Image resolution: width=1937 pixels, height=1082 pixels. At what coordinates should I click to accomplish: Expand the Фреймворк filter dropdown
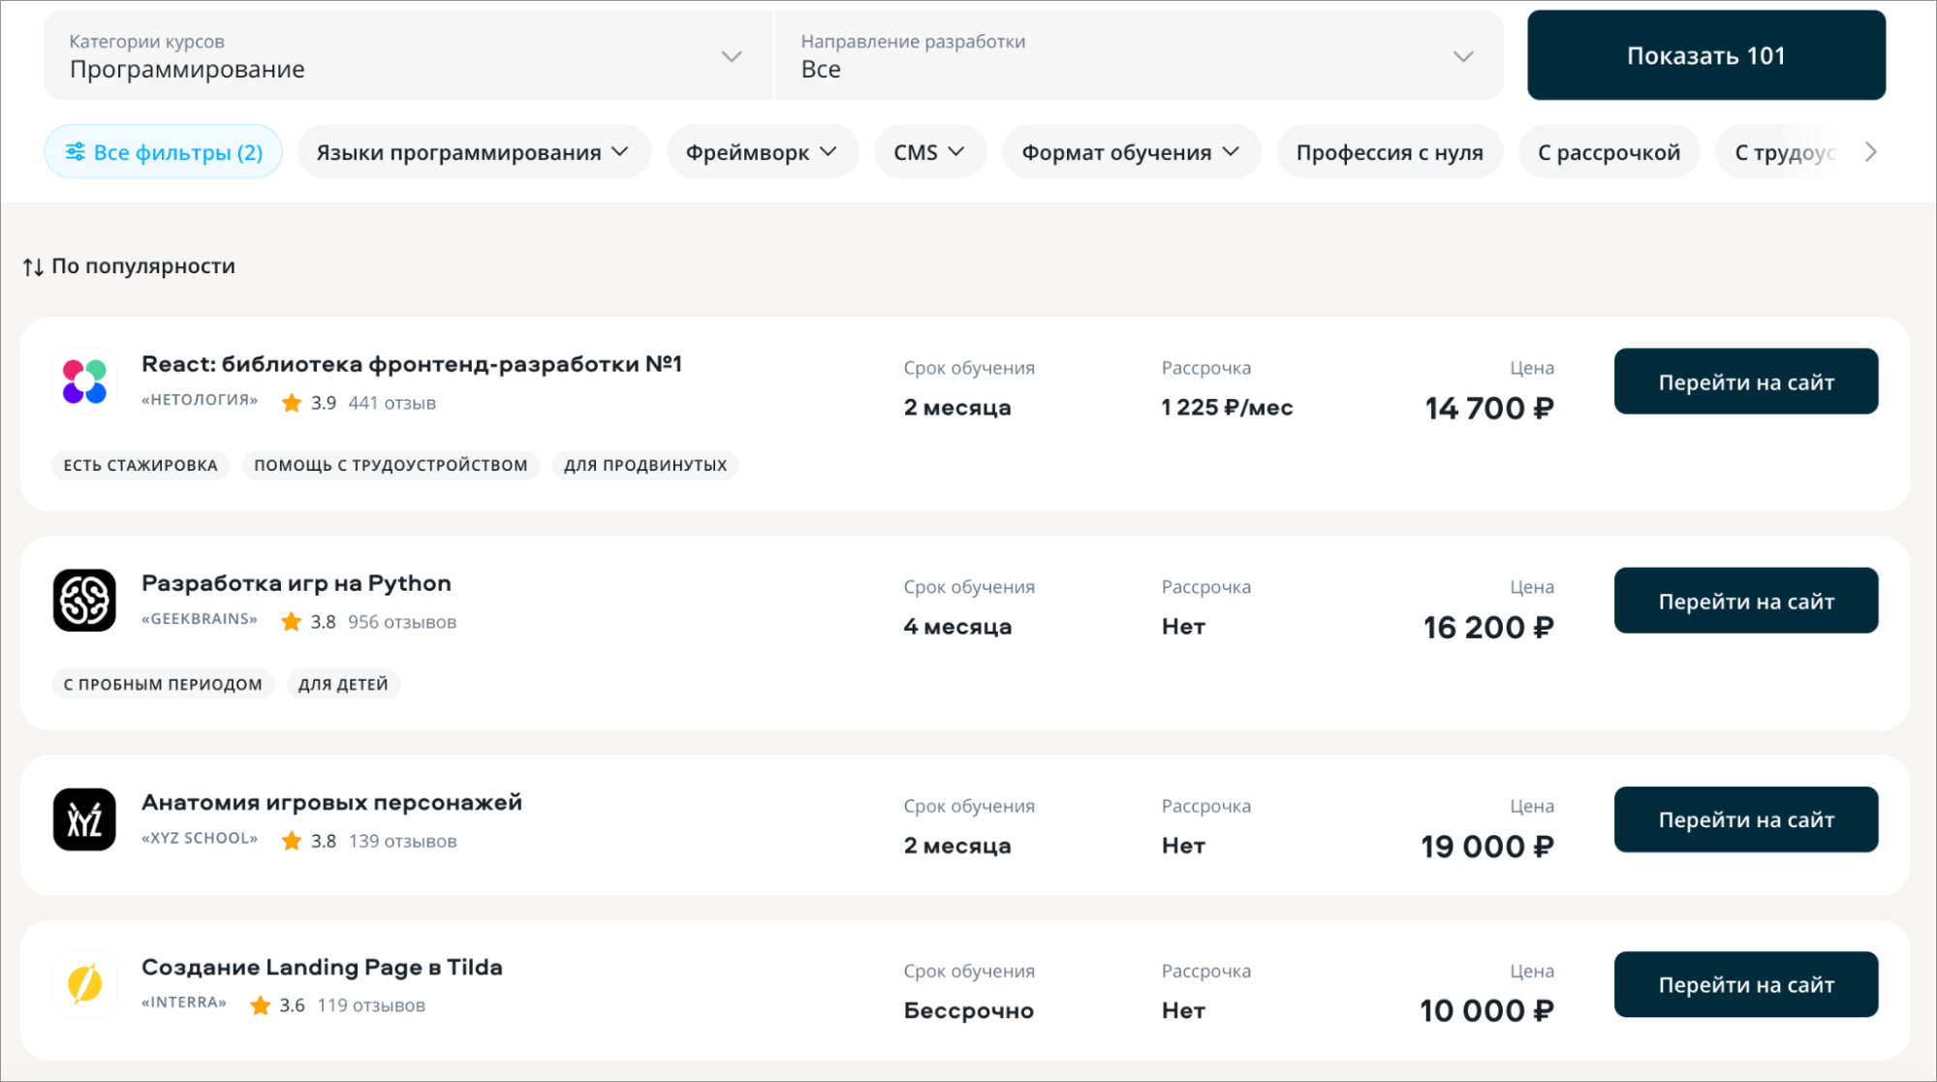pyautogui.click(x=762, y=152)
